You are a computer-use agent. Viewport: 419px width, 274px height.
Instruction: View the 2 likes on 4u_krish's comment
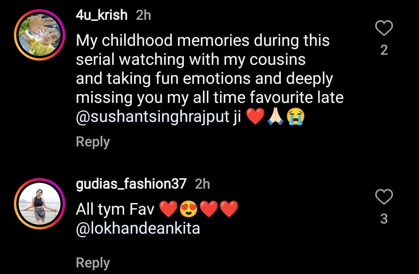tap(384, 50)
